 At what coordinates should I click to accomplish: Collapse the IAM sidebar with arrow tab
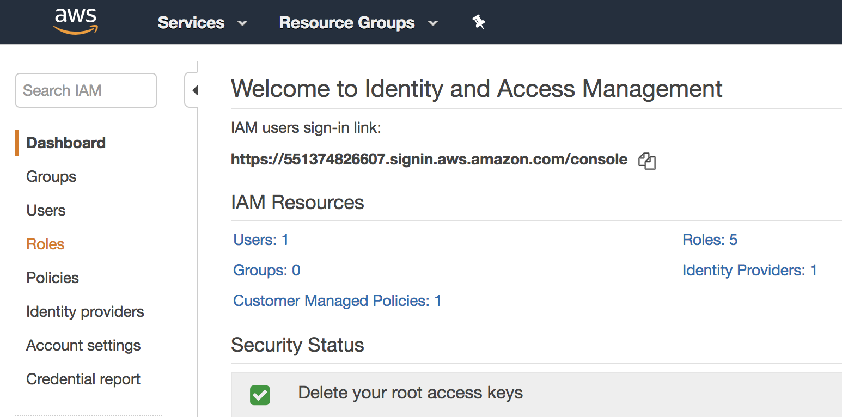[x=192, y=90]
